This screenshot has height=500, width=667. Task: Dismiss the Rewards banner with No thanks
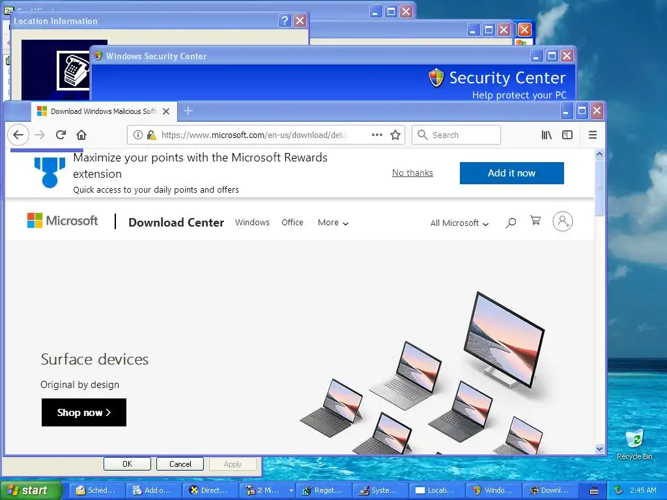[x=412, y=173]
